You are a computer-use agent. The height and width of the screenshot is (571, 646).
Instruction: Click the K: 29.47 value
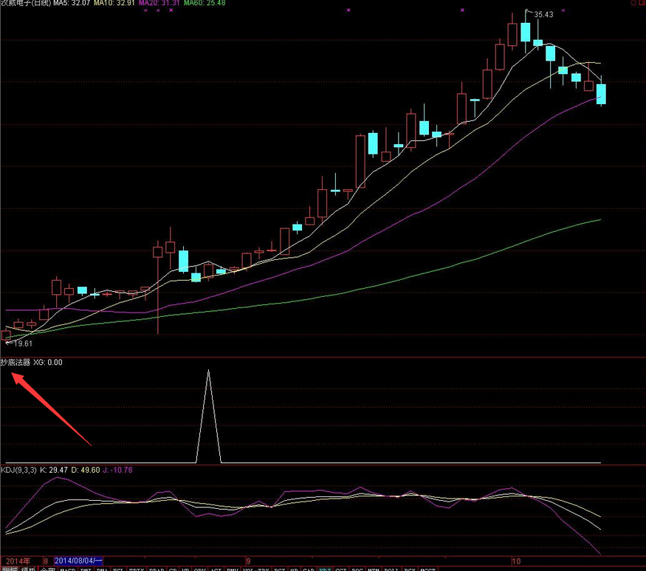click(54, 470)
